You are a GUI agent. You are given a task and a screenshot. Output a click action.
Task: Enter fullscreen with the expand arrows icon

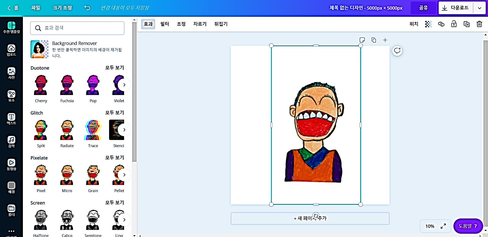(443, 226)
